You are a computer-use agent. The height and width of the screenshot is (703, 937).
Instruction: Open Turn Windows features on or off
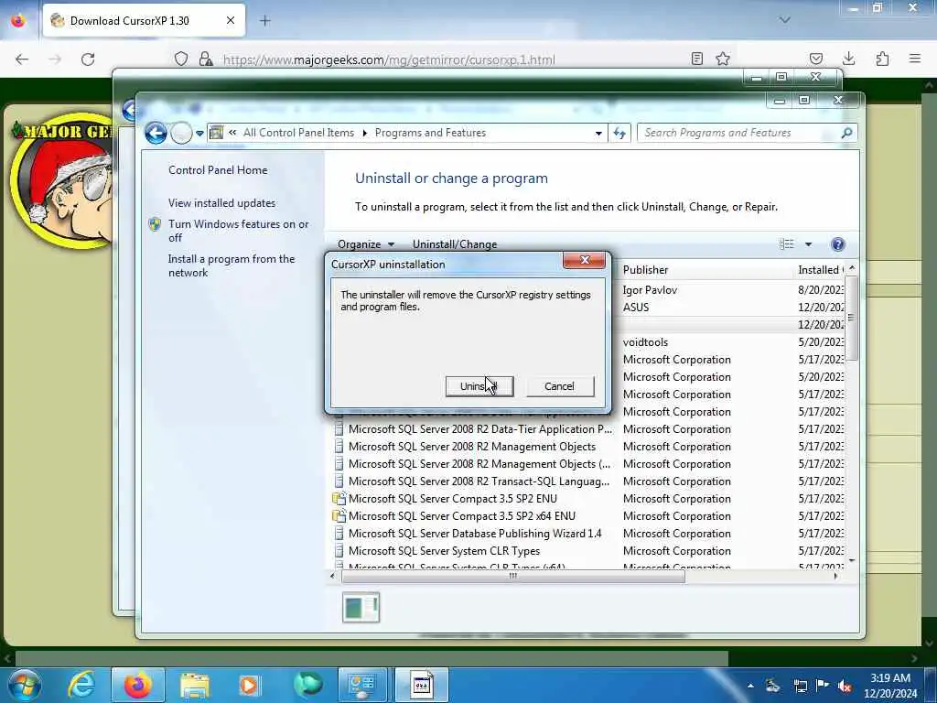pos(238,231)
